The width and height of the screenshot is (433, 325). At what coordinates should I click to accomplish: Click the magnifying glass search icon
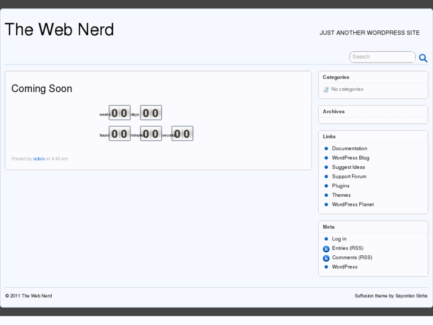pyautogui.click(x=423, y=58)
